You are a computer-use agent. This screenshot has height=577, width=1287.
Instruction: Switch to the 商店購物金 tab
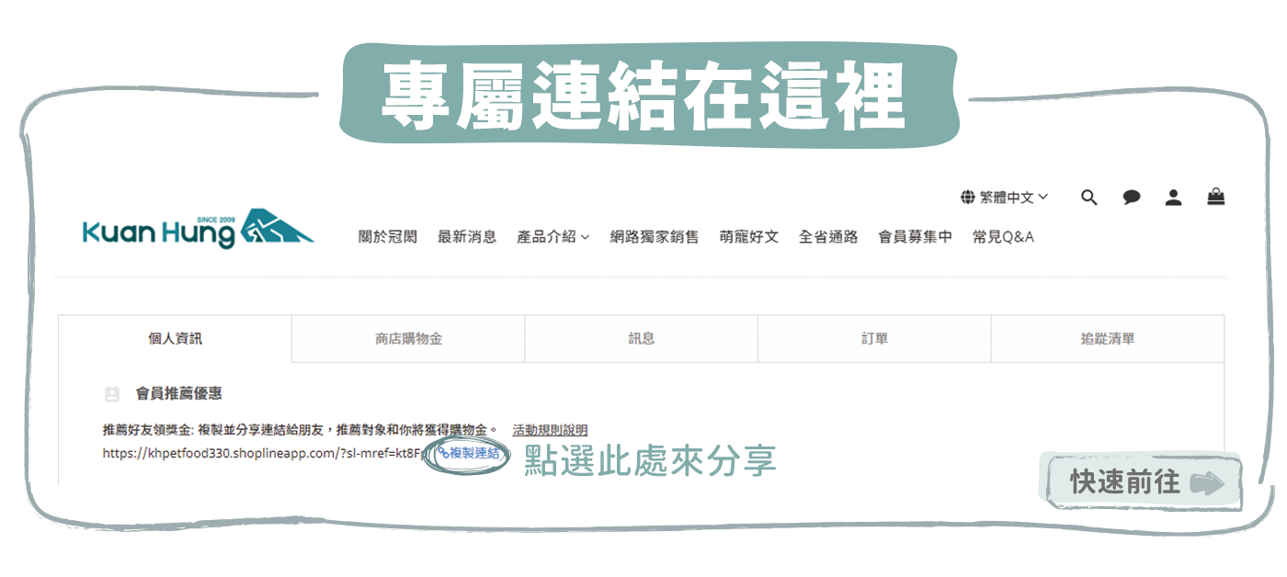point(408,339)
